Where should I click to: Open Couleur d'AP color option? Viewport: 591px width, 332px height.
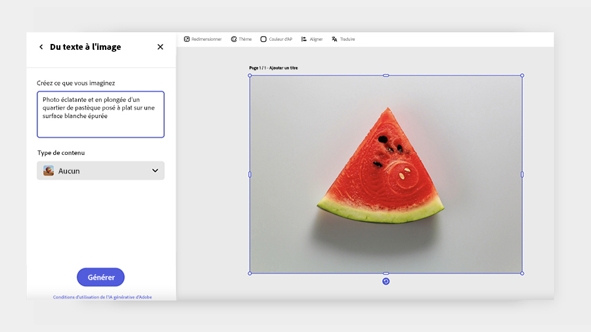[x=276, y=39]
